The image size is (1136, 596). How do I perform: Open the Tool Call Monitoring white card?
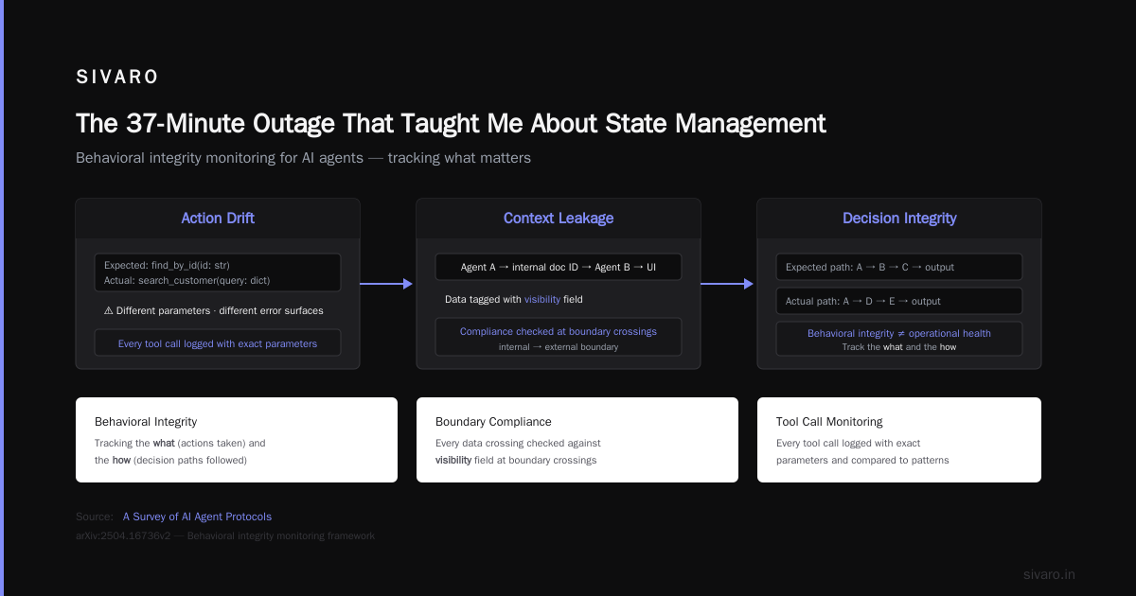point(899,440)
